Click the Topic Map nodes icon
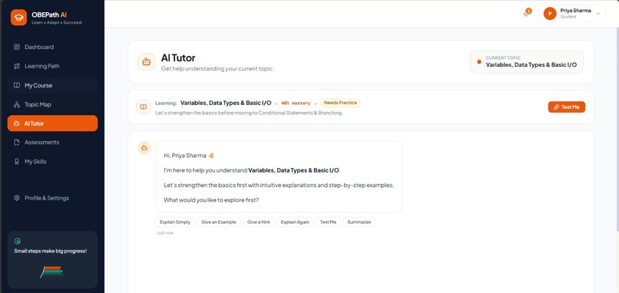 point(17,104)
